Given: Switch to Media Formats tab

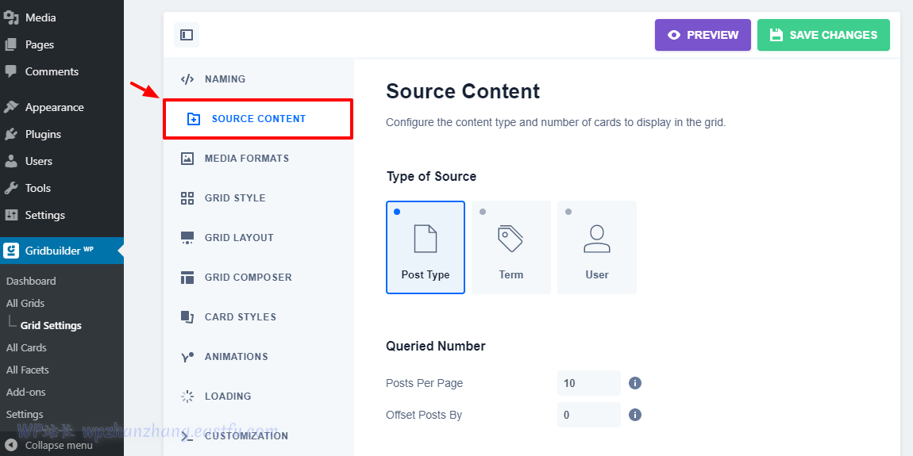Looking at the screenshot, I should (x=258, y=158).
